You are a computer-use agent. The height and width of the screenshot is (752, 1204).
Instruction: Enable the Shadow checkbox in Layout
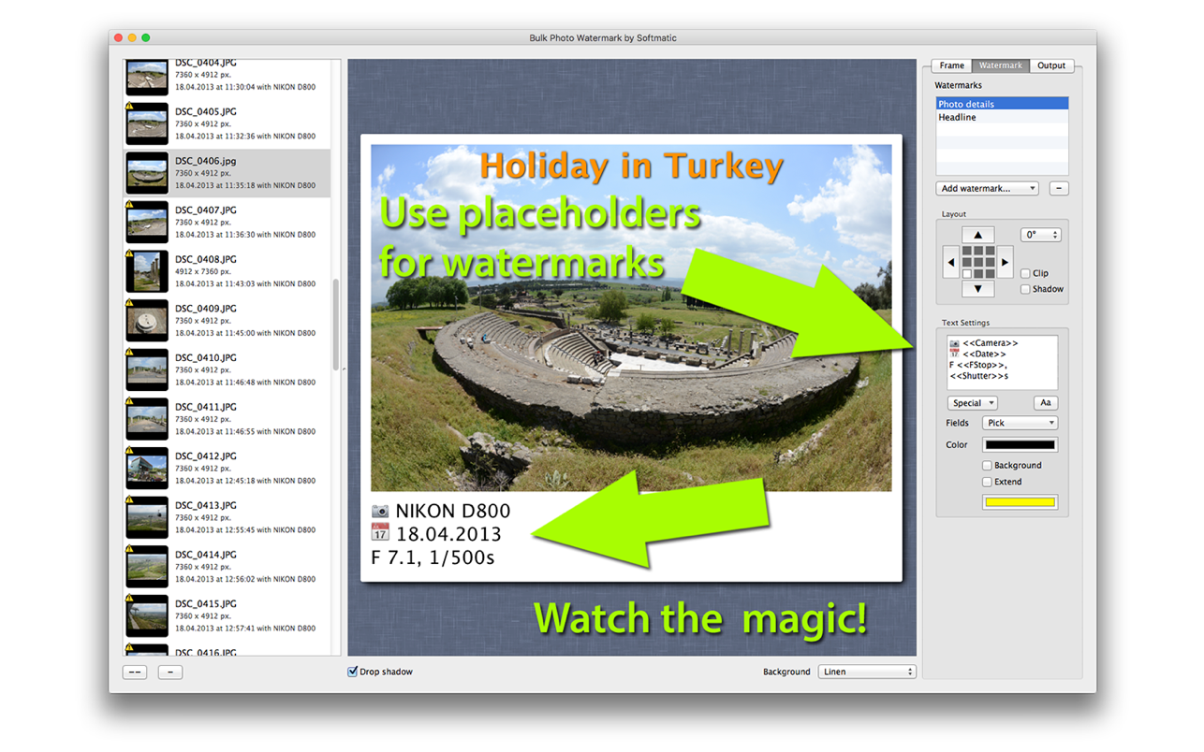click(1025, 289)
